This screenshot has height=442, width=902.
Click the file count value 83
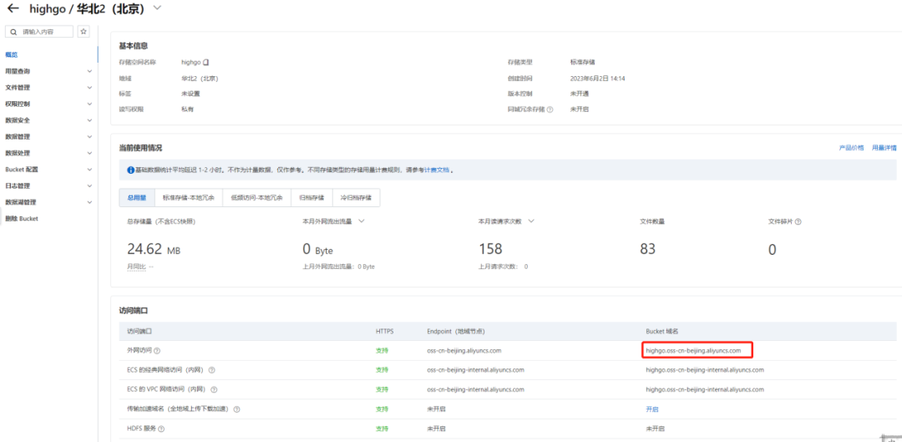pos(648,249)
